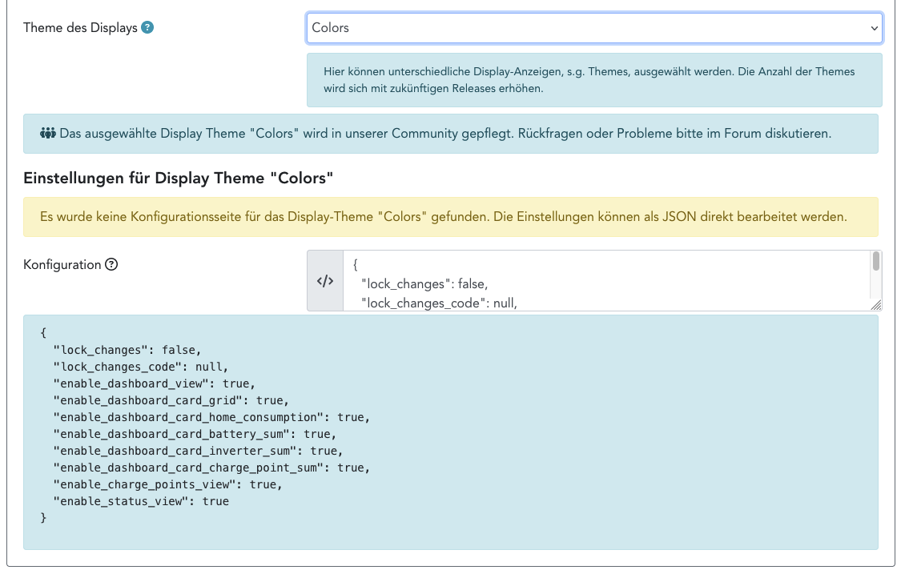Click community notice about Forum diskutieren

coord(451,134)
